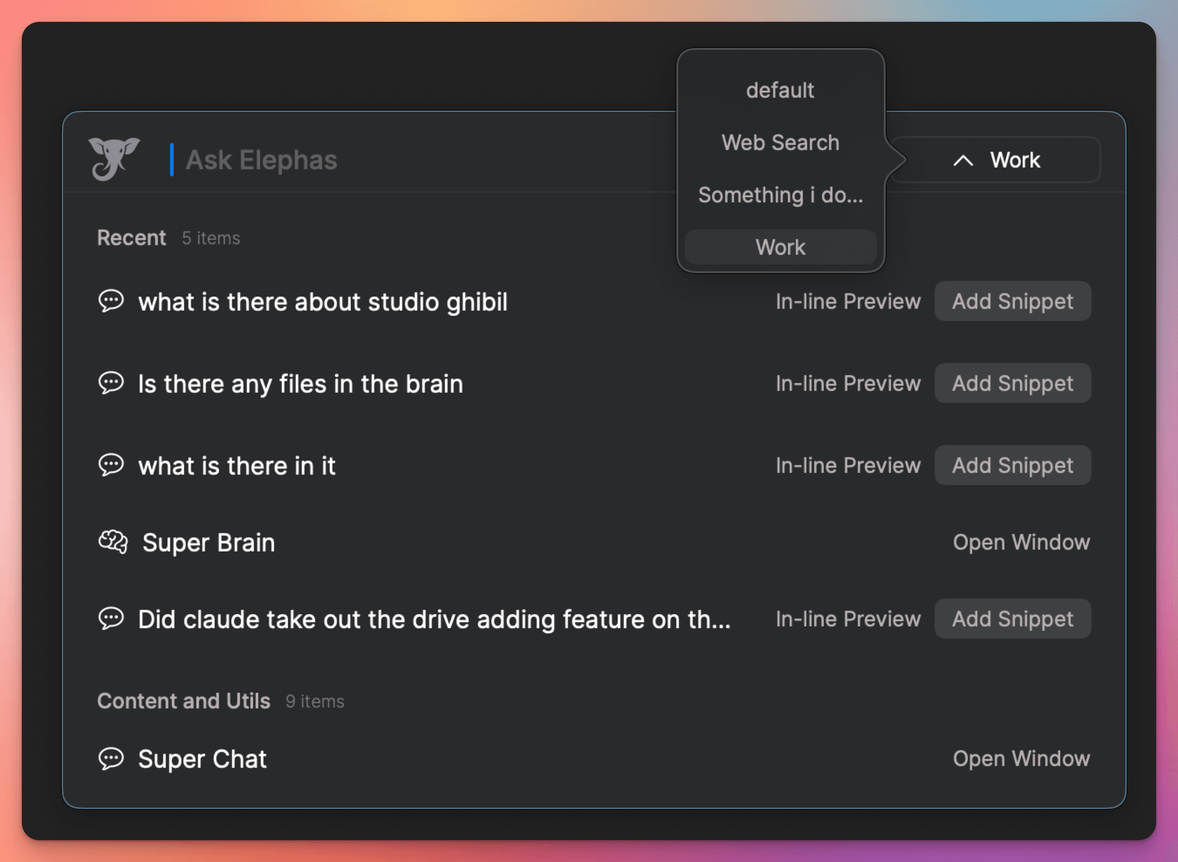Screen dimensions: 1178x862
Task: Click chat icon next to files in brain
Action: [111, 383]
